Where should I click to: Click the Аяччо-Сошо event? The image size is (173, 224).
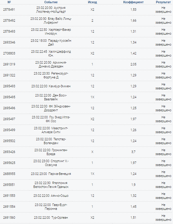[x=51, y=196]
